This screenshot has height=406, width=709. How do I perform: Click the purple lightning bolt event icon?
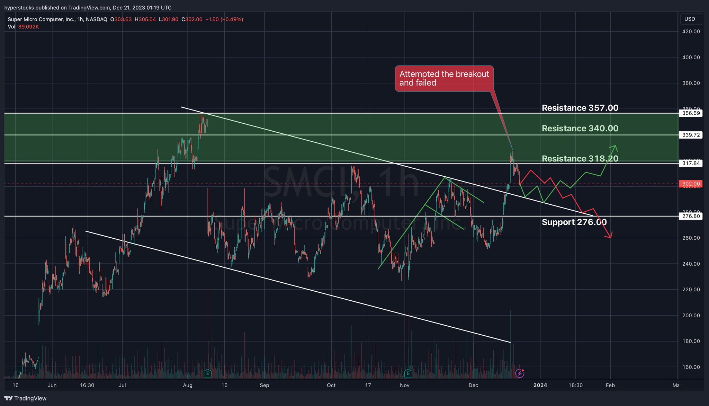pos(520,373)
